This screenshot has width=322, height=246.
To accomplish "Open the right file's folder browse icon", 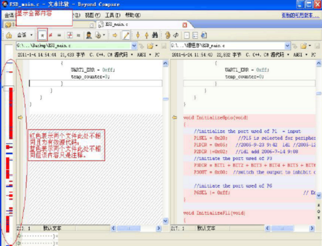I will pos(302,46).
